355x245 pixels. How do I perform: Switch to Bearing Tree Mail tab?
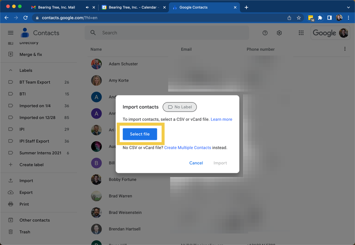tap(56, 7)
